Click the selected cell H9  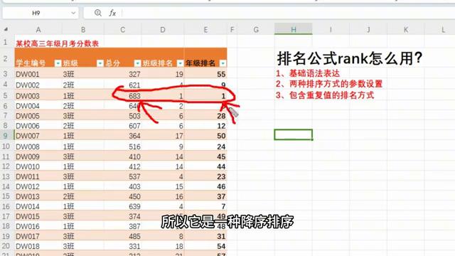click(294, 135)
